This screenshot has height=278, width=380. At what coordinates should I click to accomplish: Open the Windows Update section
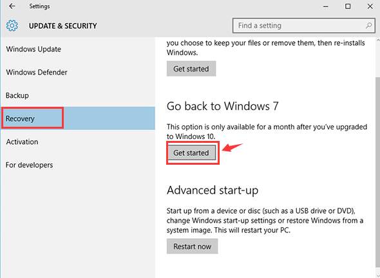tap(33, 49)
